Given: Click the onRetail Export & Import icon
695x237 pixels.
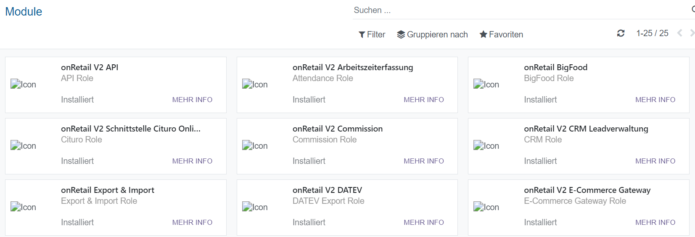Looking at the screenshot, I should point(23,207).
